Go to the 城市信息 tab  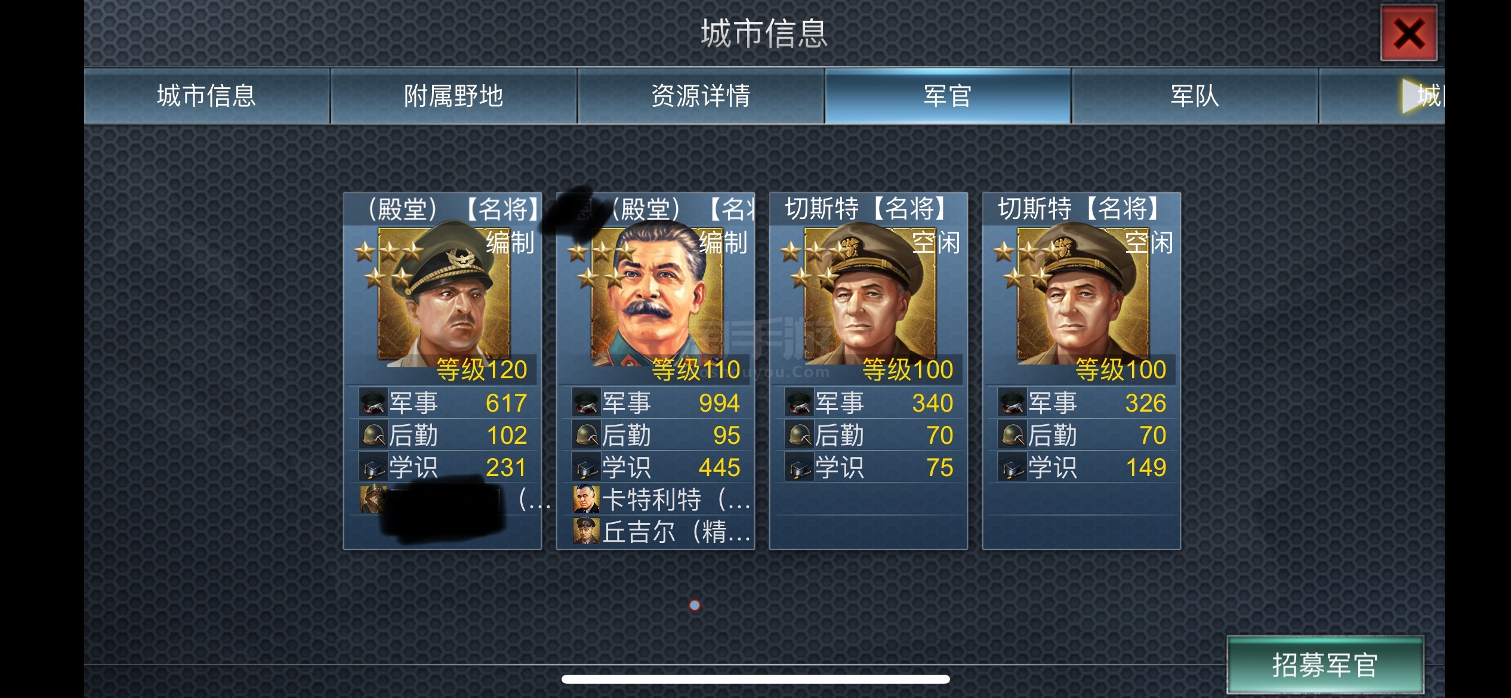click(206, 95)
